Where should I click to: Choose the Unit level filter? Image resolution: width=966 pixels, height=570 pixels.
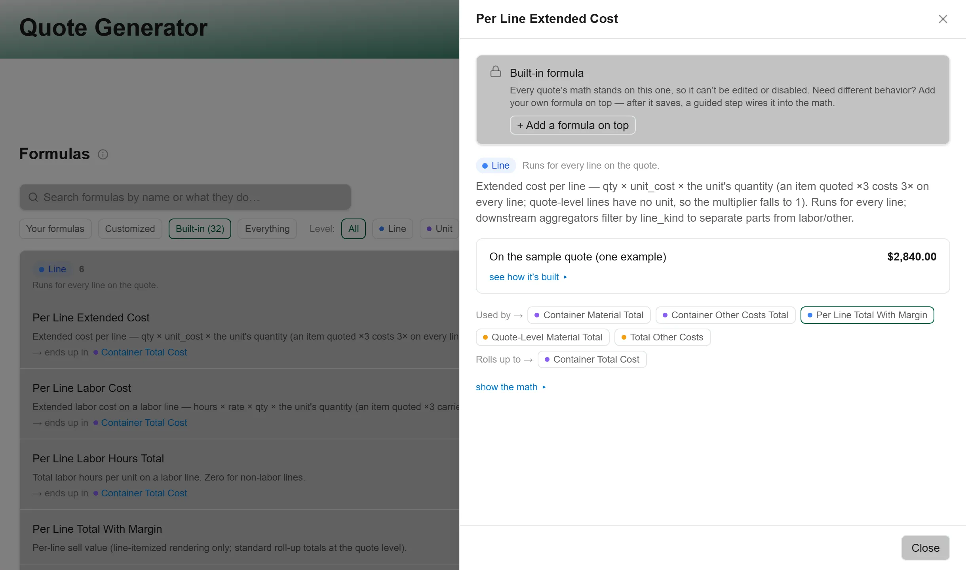click(x=439, y=229)
